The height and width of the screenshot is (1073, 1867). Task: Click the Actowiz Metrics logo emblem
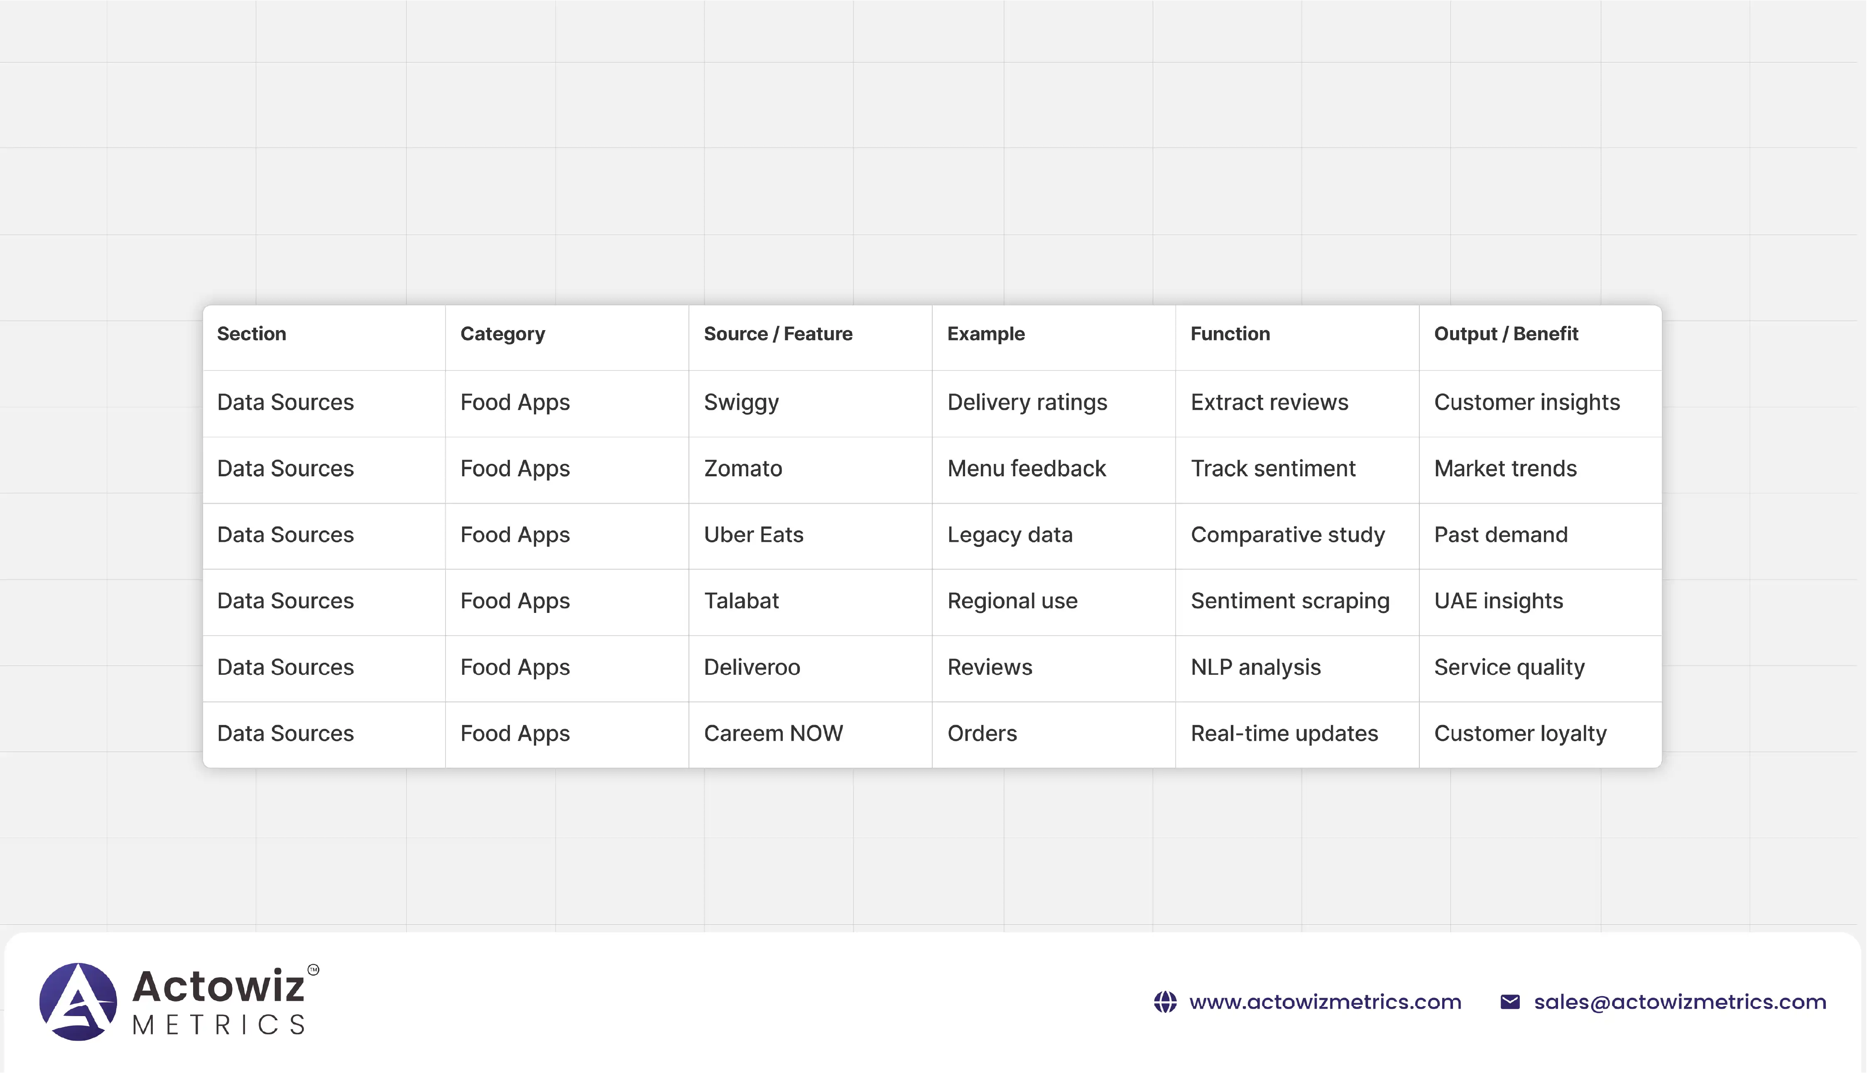point(78,1002)
